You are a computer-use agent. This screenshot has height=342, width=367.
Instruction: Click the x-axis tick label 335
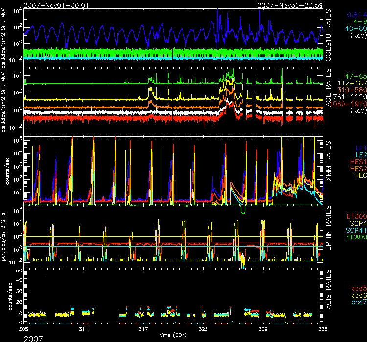pyautogui.click(x=323, y=329)
